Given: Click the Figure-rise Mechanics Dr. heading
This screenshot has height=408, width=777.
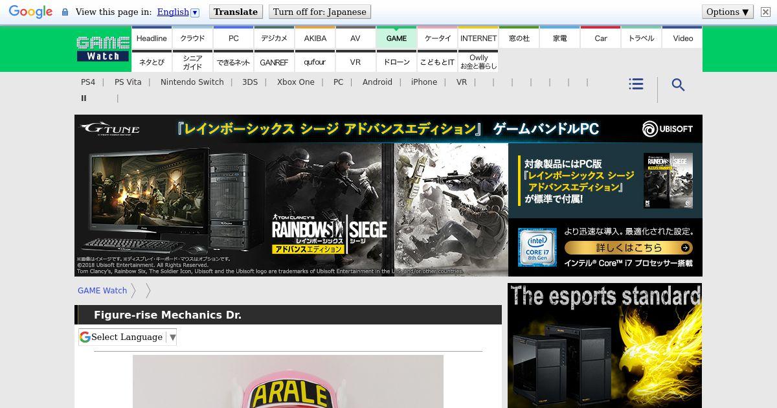Looking at the screenshot, I should (168, 315).
